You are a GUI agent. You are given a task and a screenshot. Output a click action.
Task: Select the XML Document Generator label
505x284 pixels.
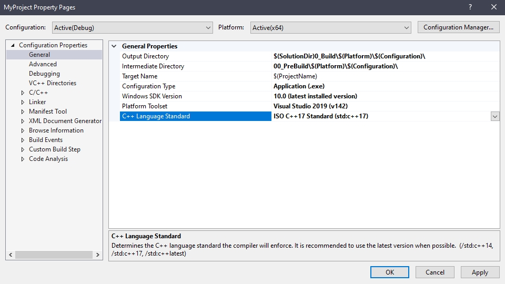click(65, 121)
